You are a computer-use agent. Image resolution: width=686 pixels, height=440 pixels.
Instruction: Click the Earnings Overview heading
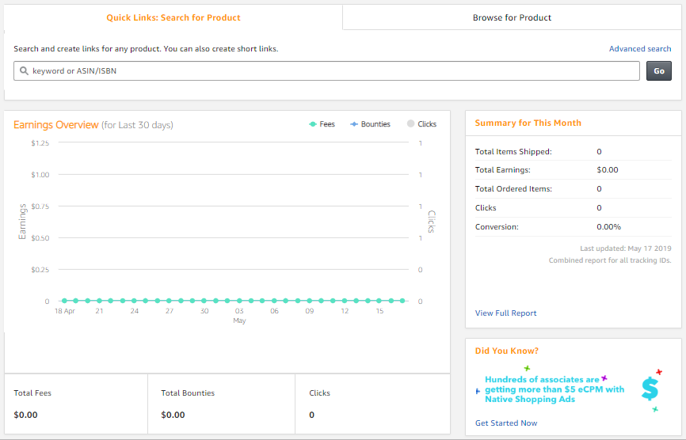point(56,125)
